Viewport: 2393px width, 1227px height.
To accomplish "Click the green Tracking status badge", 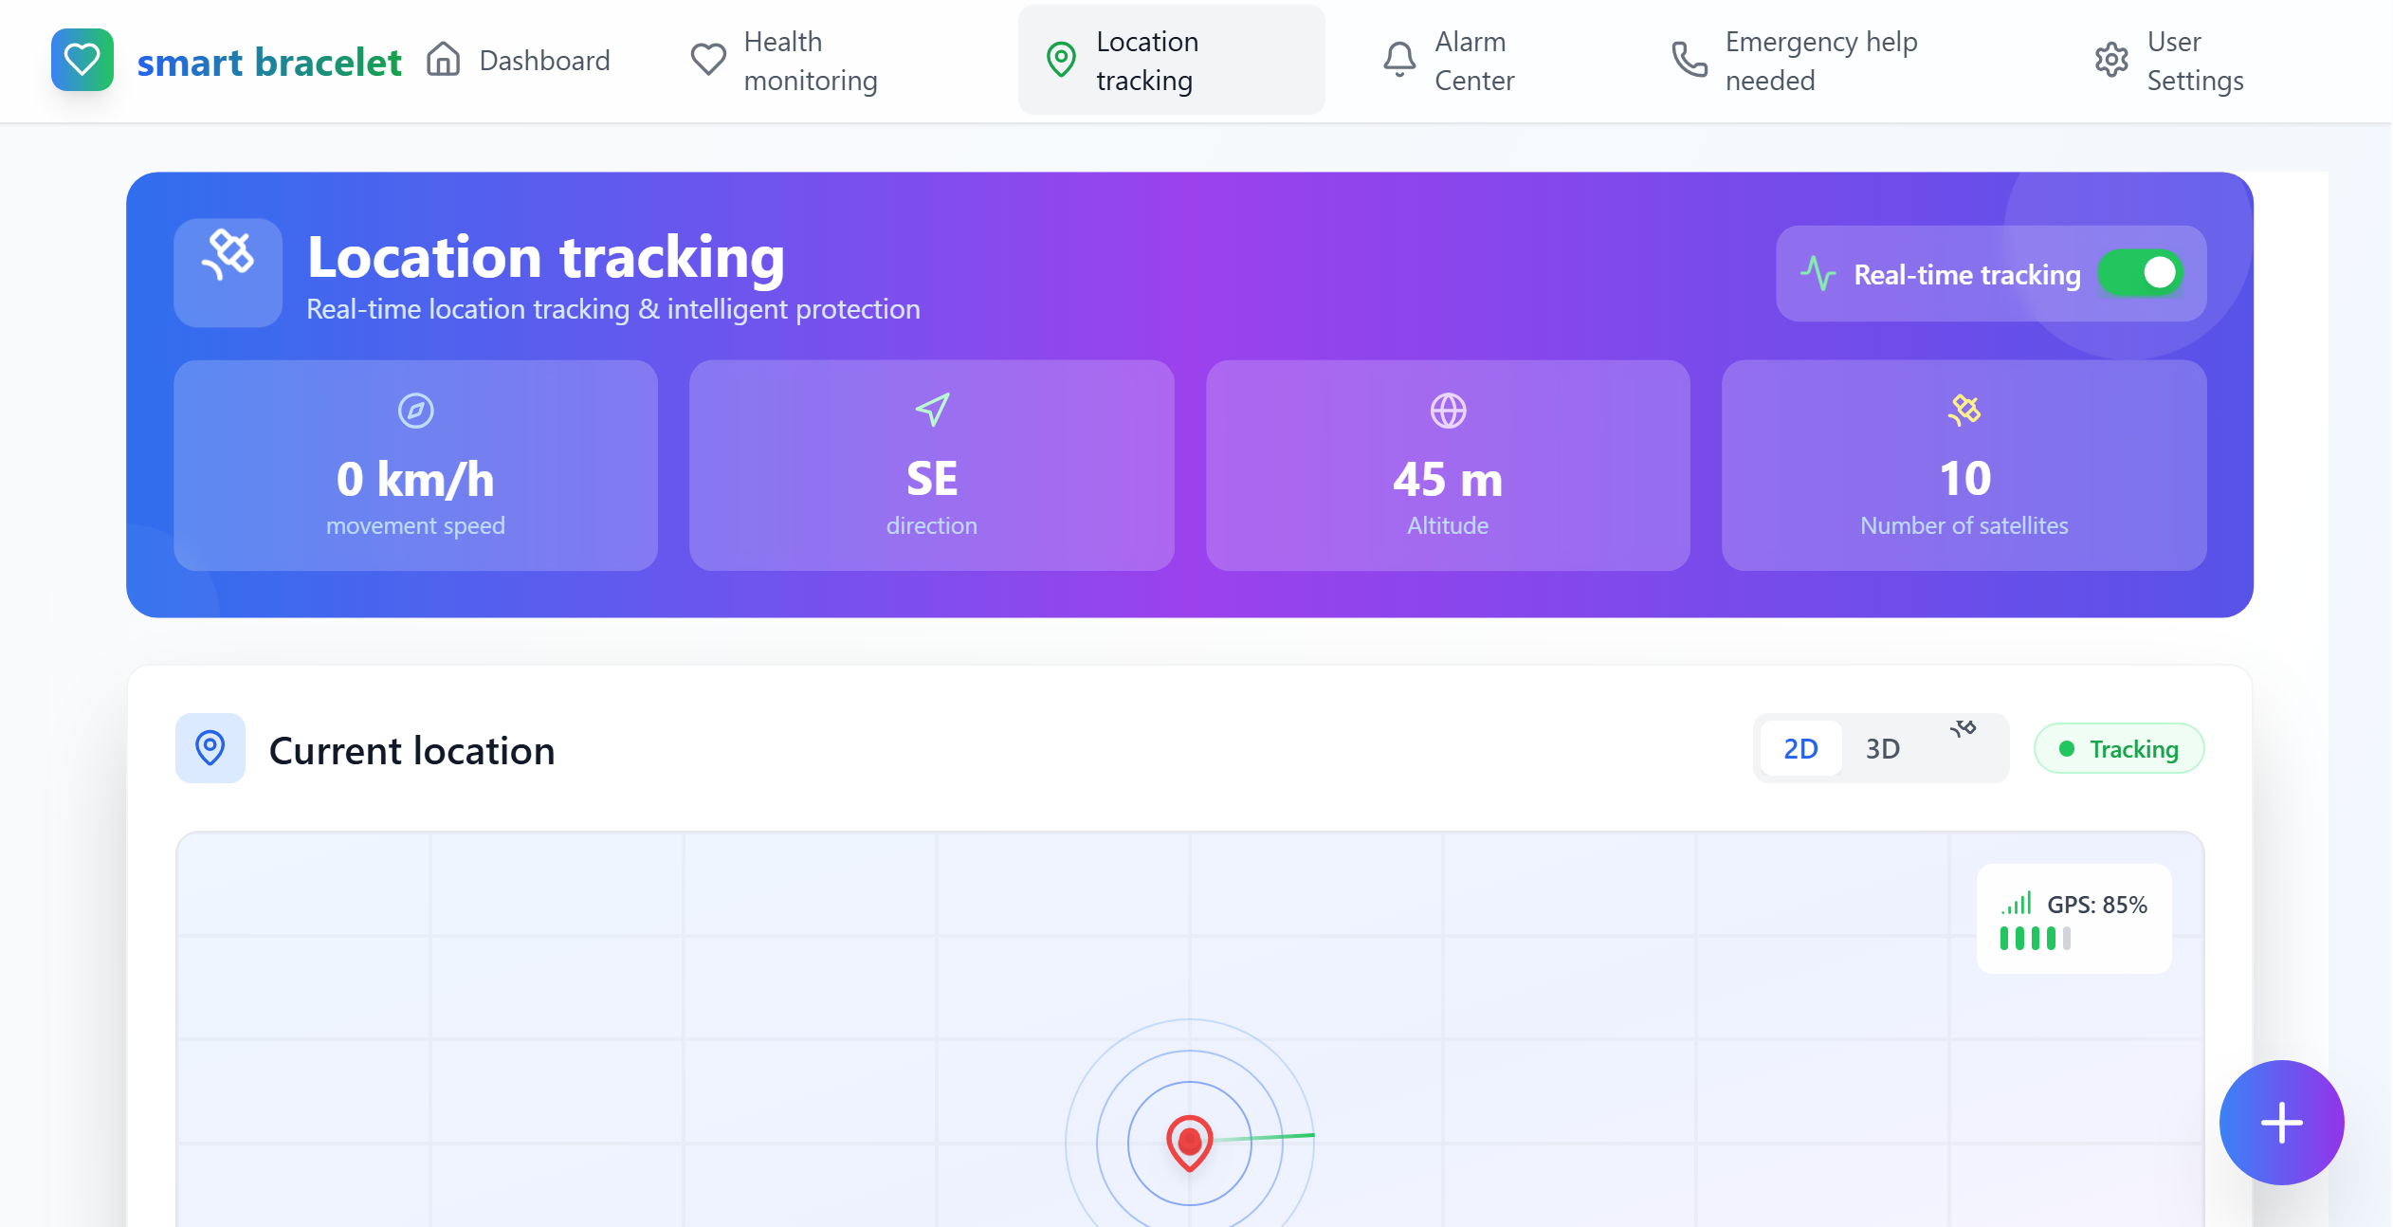I will (x=2119, y=749).
